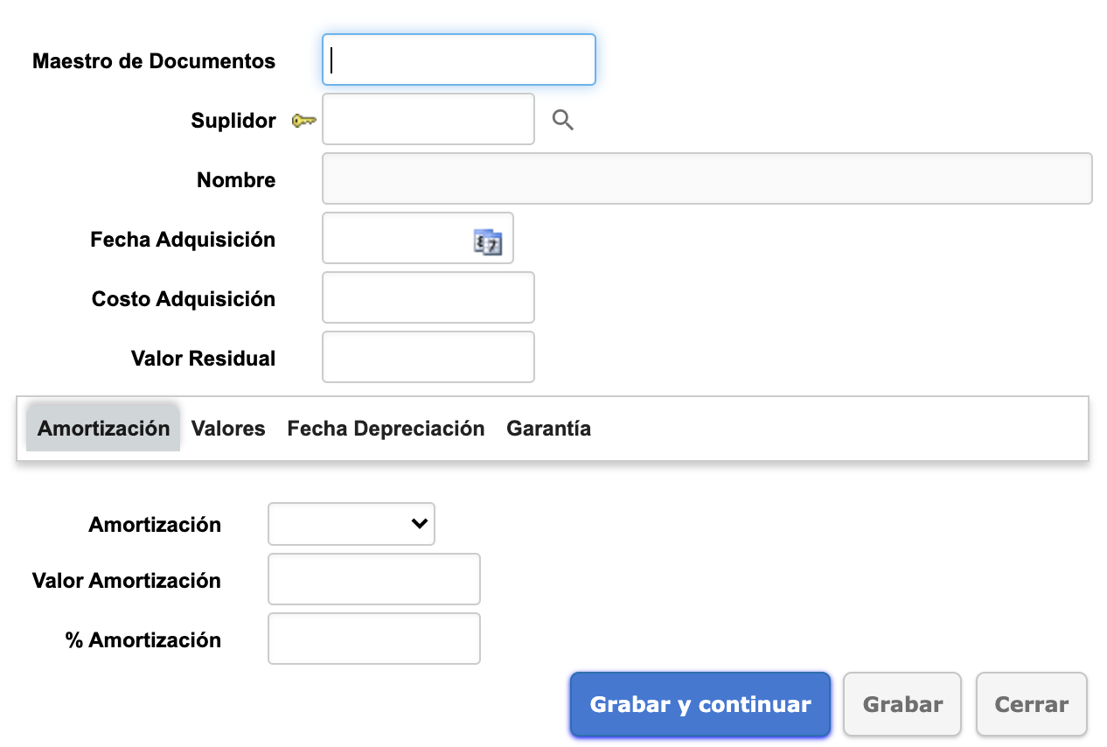Click the Nombre text field
Screen dimensions: 1107x747
pyautogui.click(x=707, y=178)
